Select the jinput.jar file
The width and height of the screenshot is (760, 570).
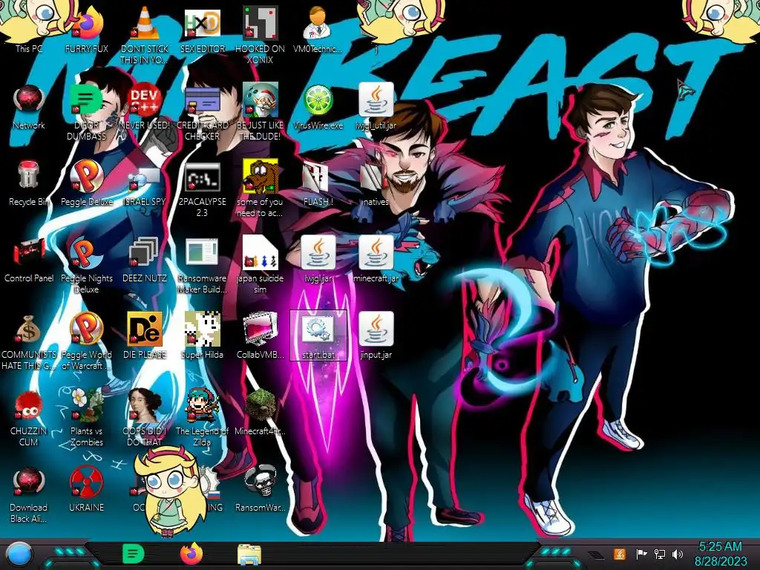tap(376, 335)
